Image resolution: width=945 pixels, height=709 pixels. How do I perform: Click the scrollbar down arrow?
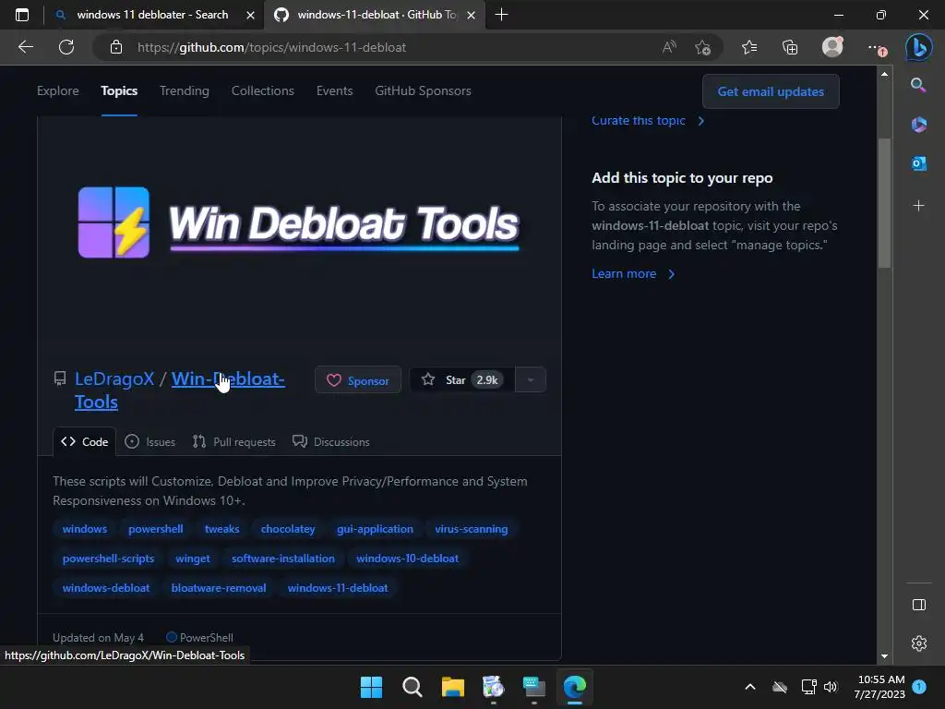[884, 656]
